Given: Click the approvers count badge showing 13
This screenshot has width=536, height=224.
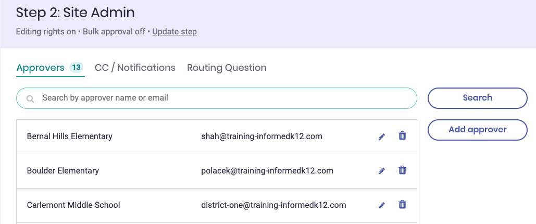Looking at the screenshot, I should pos(76,67).
